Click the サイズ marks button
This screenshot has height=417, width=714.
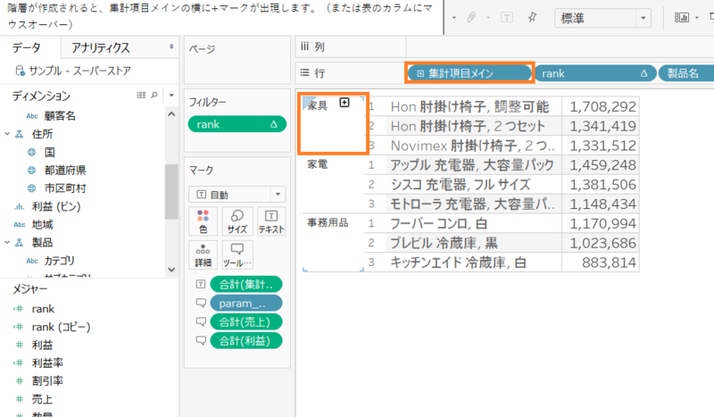237,221
